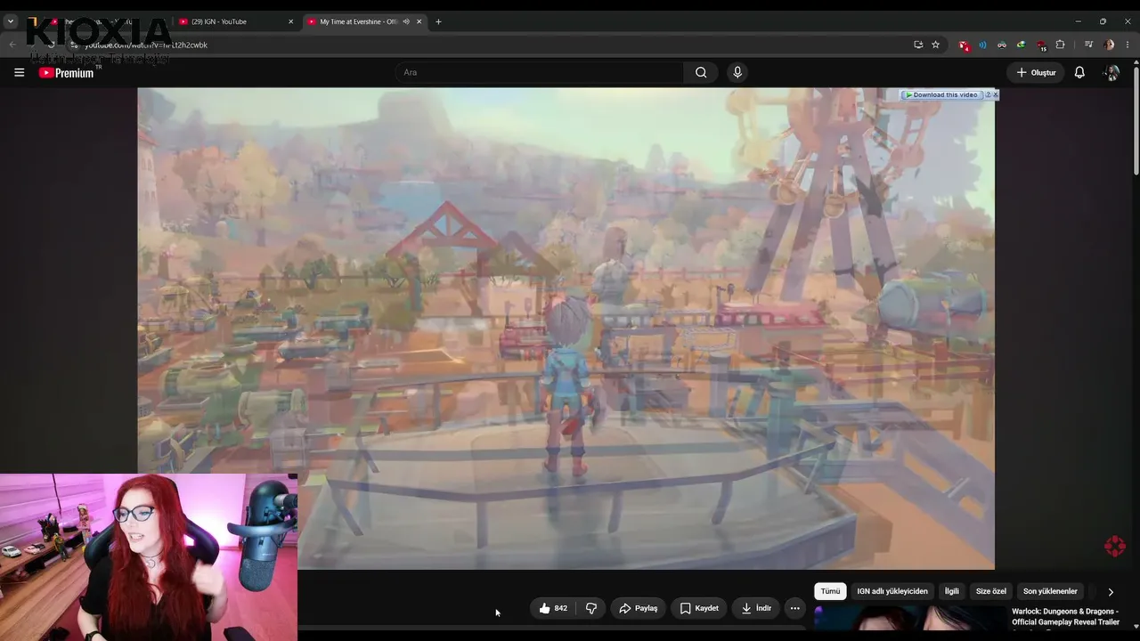This screenshot has width=1140, height=641.
Task: Open the extension with badge 15
Action: [x=1041, y=45]
